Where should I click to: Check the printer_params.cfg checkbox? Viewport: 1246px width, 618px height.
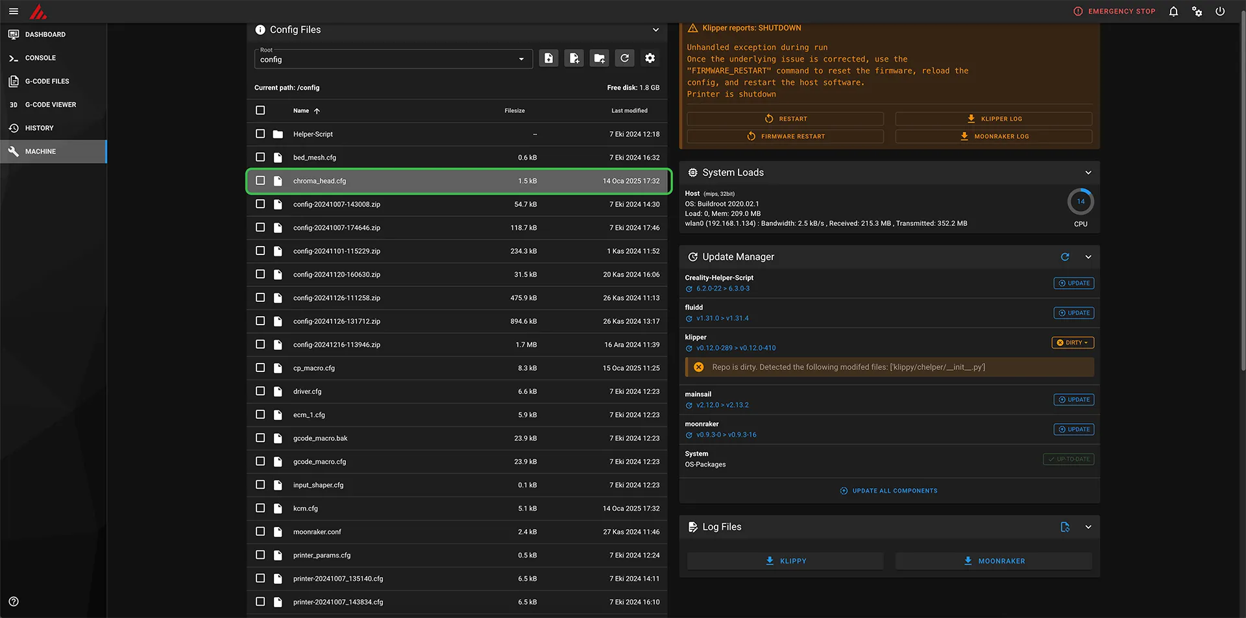click(260, 554)
